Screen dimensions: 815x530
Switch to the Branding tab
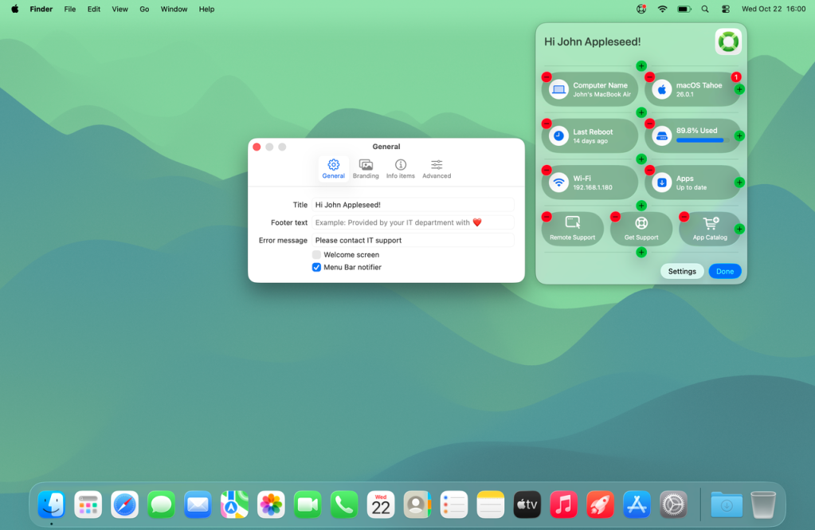coord(366,168)
